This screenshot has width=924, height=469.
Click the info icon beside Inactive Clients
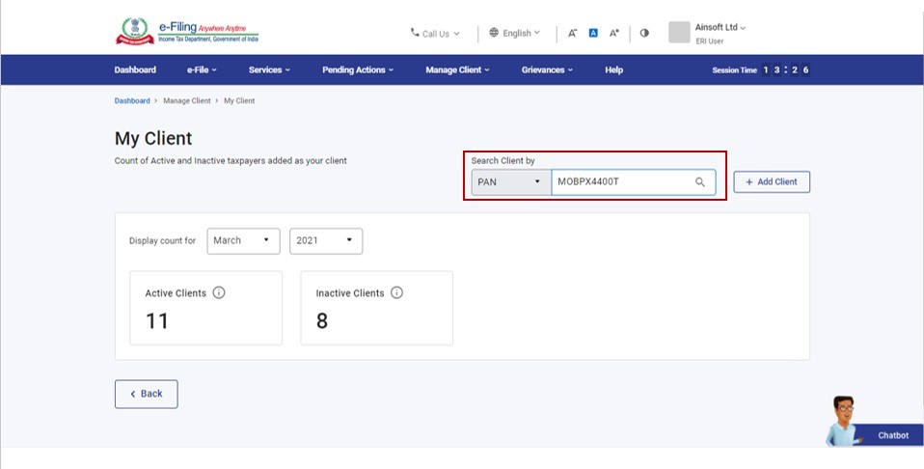point(396,292)
